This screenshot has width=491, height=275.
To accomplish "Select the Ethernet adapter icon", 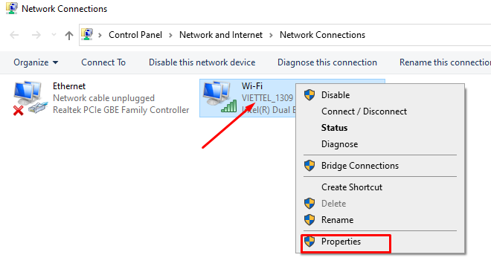I will coord(31,98).
